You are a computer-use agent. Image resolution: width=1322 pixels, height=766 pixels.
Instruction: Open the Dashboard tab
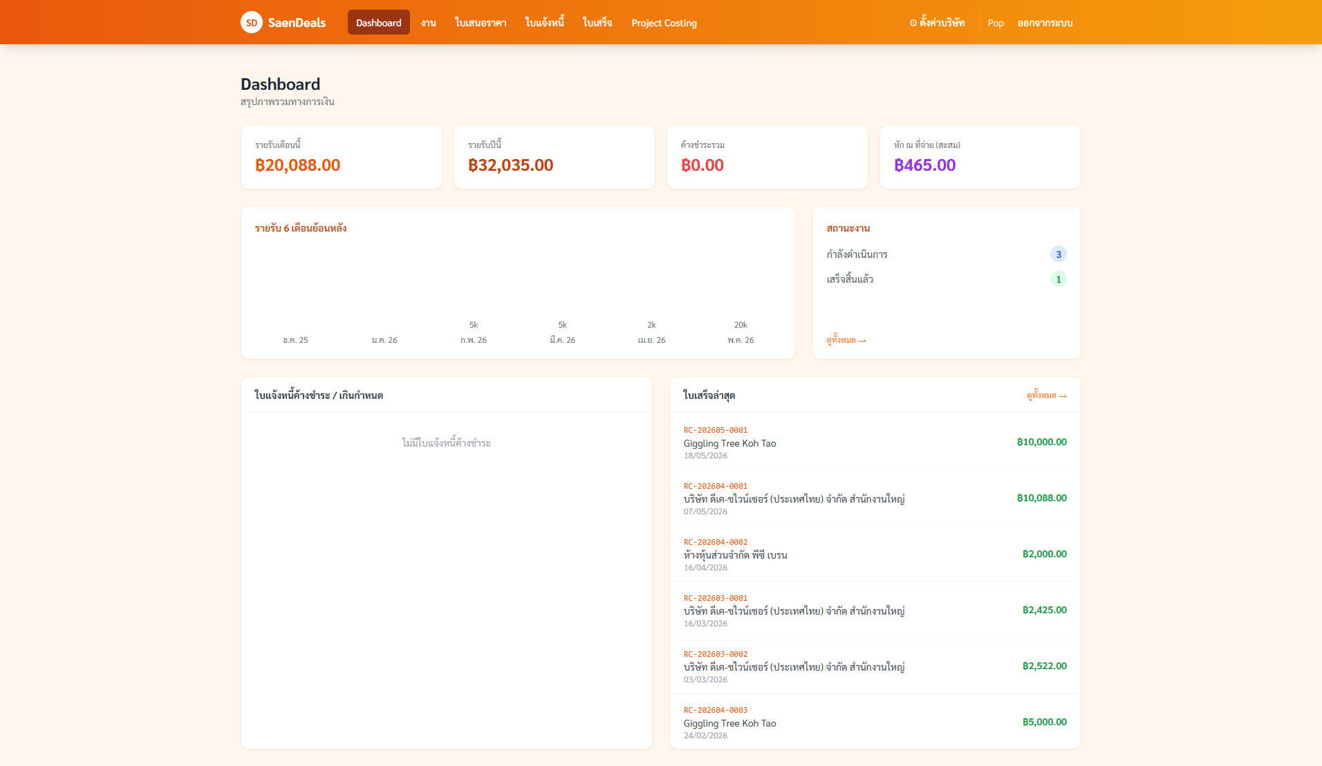pos(378,23)
